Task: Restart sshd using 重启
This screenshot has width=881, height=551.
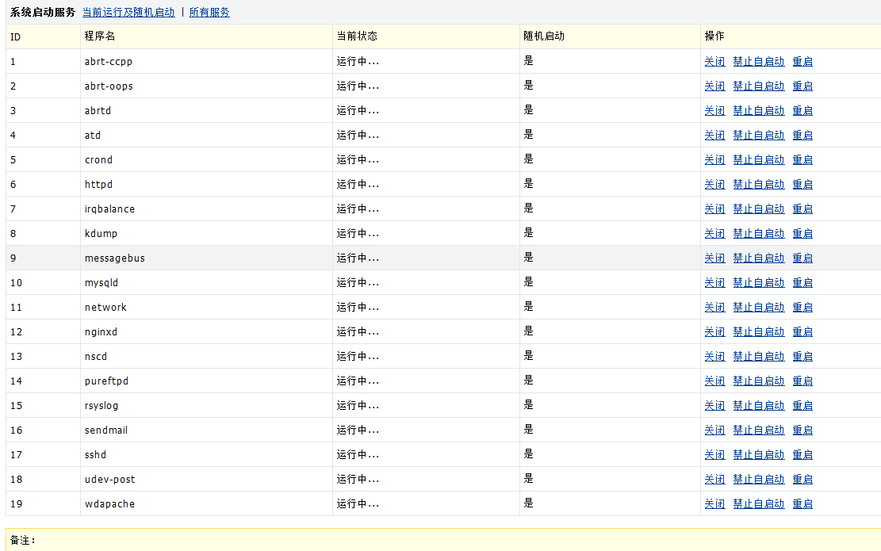Action: 802,455
